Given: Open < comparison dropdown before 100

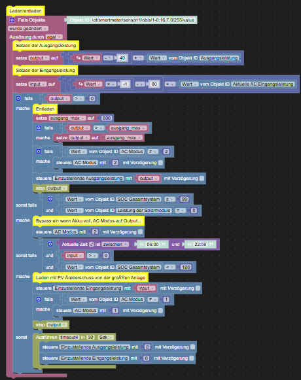Looking at the screenshot, I should coord(169,267).
